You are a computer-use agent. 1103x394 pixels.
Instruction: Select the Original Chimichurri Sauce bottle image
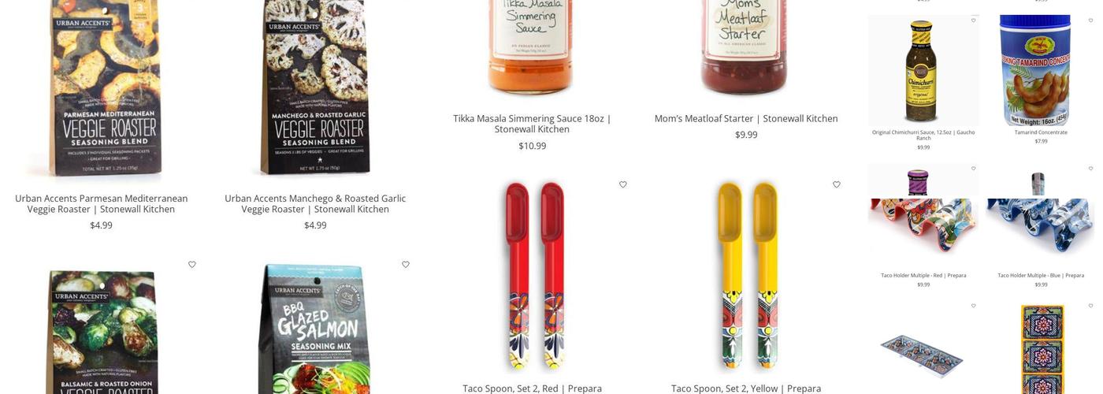923,71
